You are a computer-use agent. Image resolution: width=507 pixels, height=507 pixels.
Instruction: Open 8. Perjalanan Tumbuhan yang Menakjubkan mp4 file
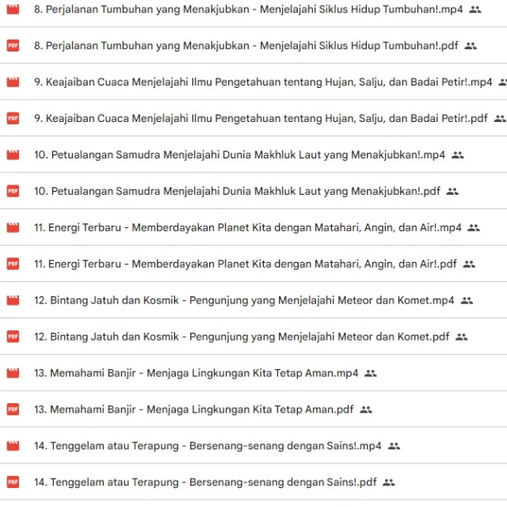[x=247, y=10]
